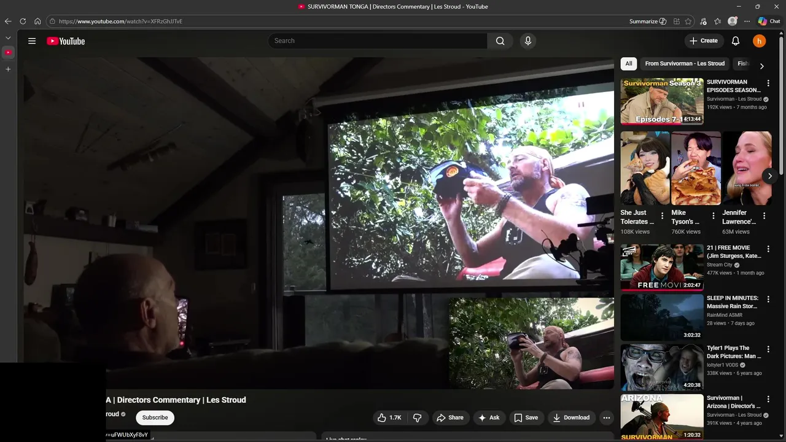This screenshot has width=786, height=442.
Task: Focus the YouTube Search field
Action: 378,41
